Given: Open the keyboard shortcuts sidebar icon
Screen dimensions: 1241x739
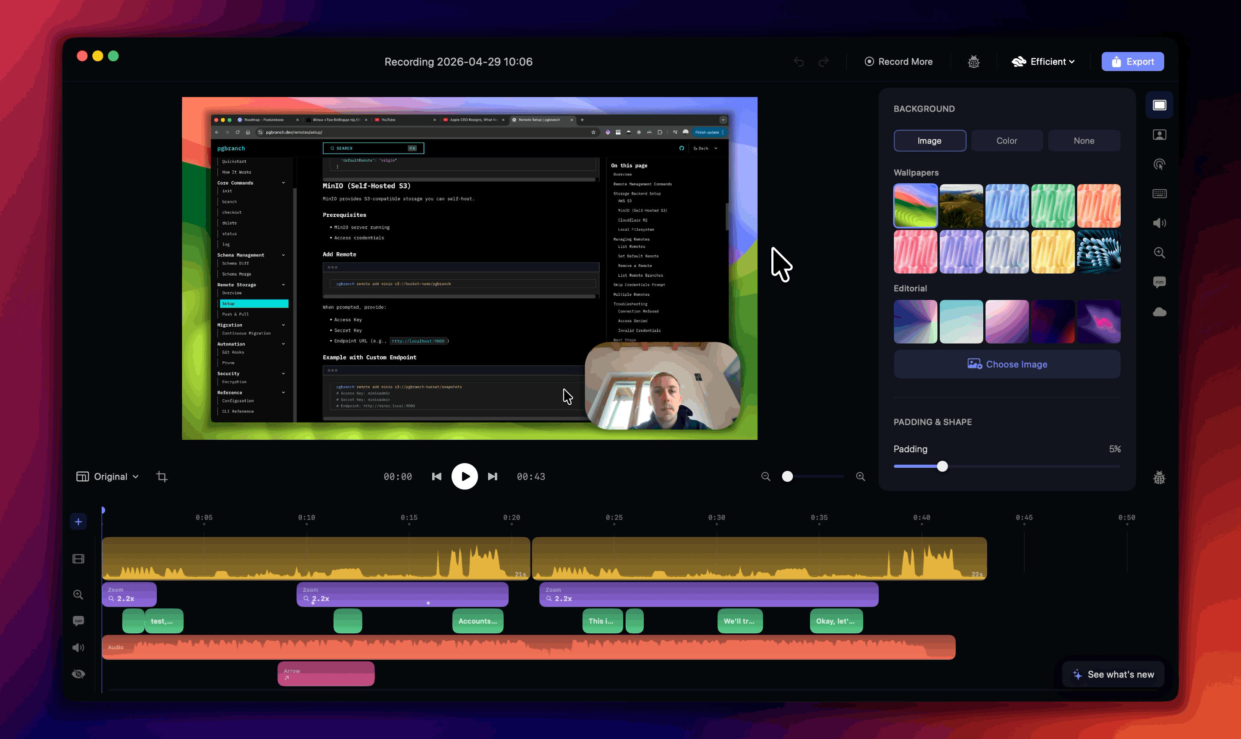Looking at the screenshot, I should pyautogui.click(x=1159, y=194).
